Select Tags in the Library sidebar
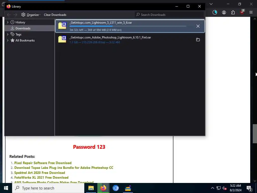 (18, 34)
